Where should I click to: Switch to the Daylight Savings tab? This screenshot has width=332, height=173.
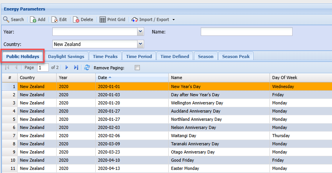pyautogui.click(x=66, y=56)
